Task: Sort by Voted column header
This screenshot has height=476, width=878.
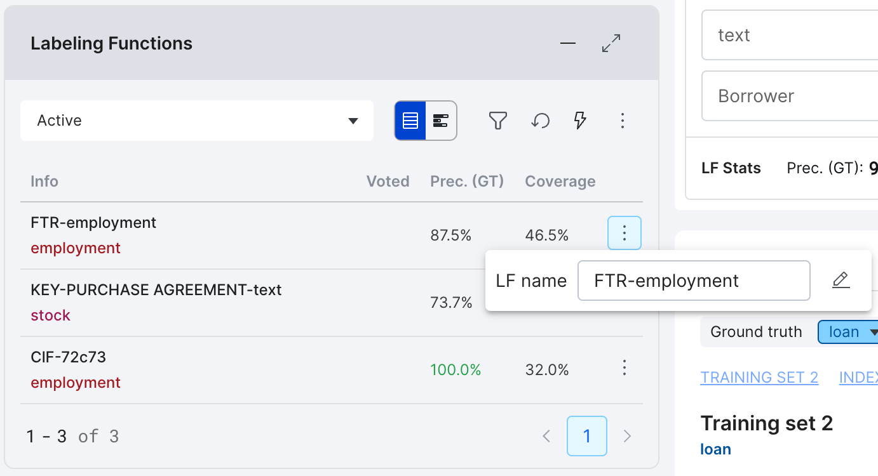Action: click(x=388, y=182)
